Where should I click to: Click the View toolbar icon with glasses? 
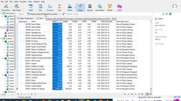[40, 8]
